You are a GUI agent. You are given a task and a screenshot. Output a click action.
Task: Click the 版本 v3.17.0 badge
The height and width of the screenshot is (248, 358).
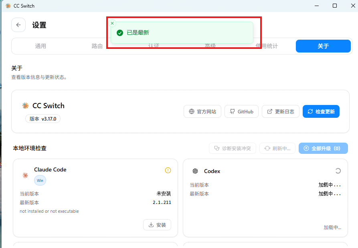42,119
